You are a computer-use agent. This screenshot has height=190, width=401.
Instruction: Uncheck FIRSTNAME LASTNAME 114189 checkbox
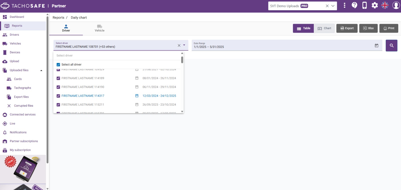[58, 78]
